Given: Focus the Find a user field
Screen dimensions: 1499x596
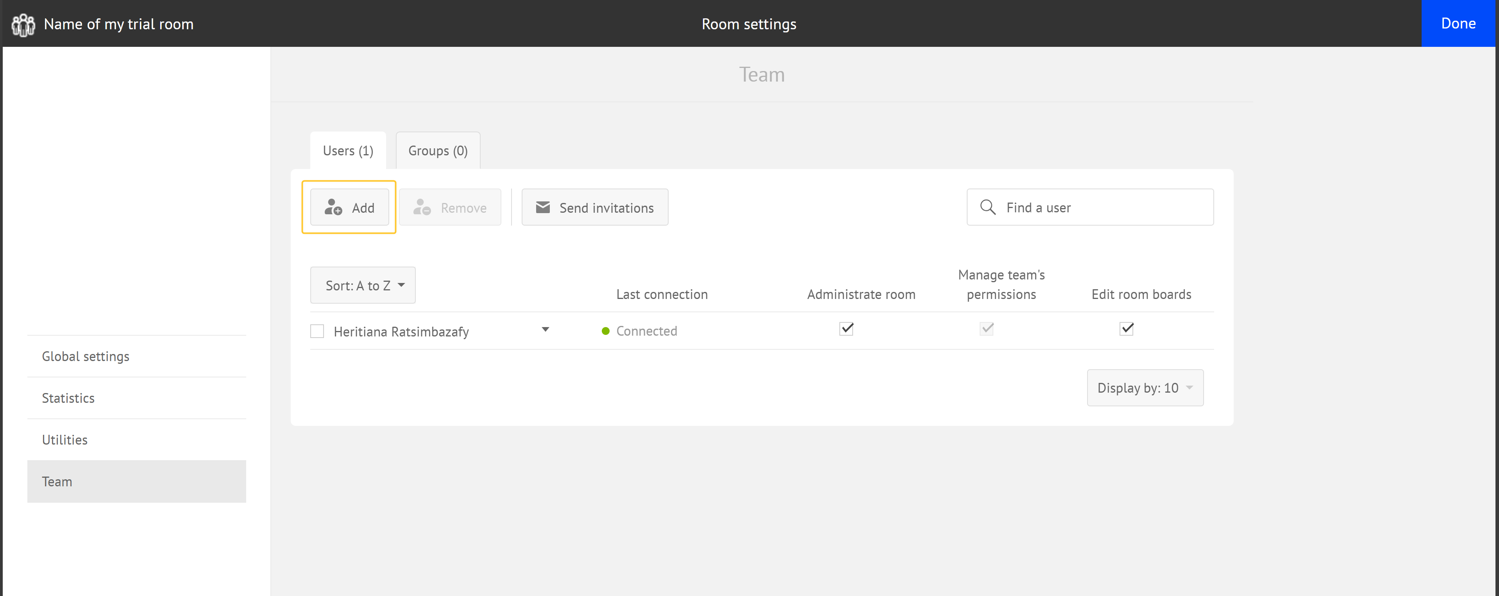Looking at the screenshot, I should (1090, 207).
